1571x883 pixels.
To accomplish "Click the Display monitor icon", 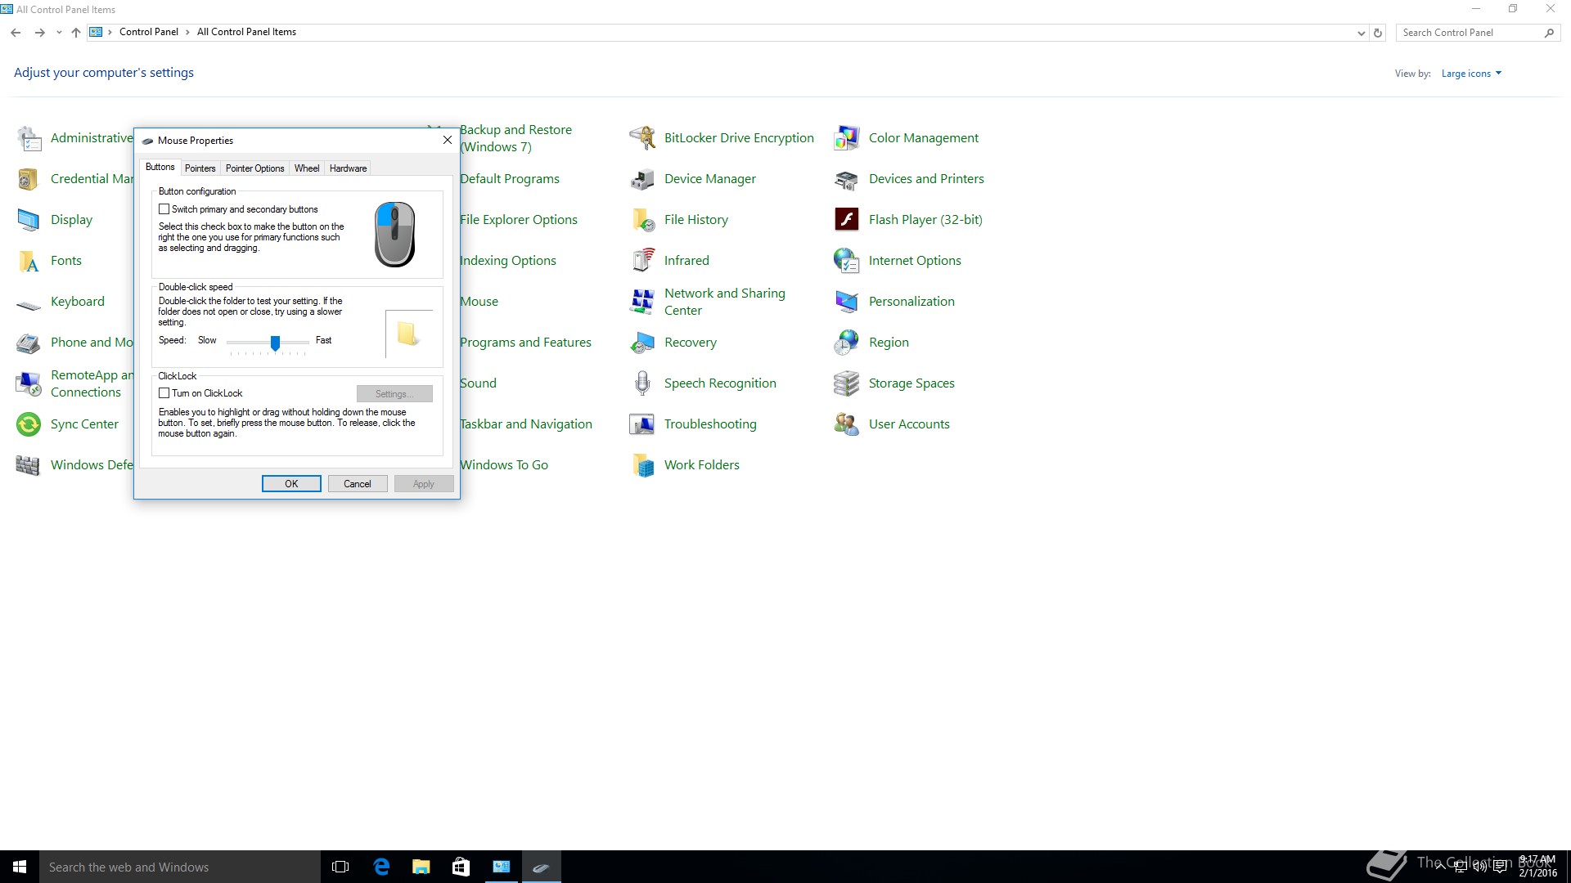I will [29, 220].
